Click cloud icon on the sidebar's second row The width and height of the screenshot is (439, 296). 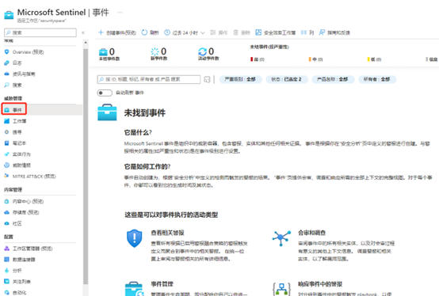(x=6, y=74)
